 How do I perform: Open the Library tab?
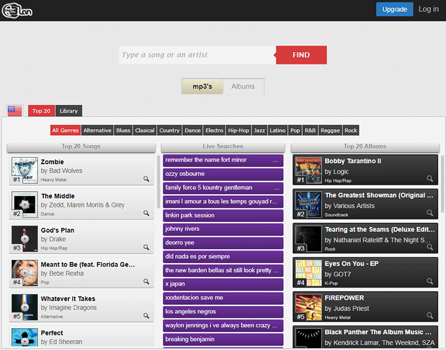68,111
